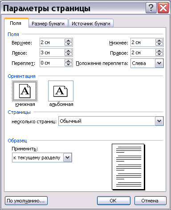This screenshot has height=210, width=171.
Task: Increase the Нижнее margin value
Action: click(x=159, y=40)
